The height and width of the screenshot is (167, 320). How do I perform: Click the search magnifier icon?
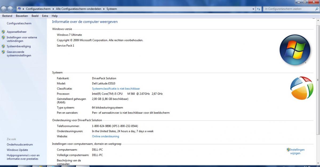coord(317,9)
